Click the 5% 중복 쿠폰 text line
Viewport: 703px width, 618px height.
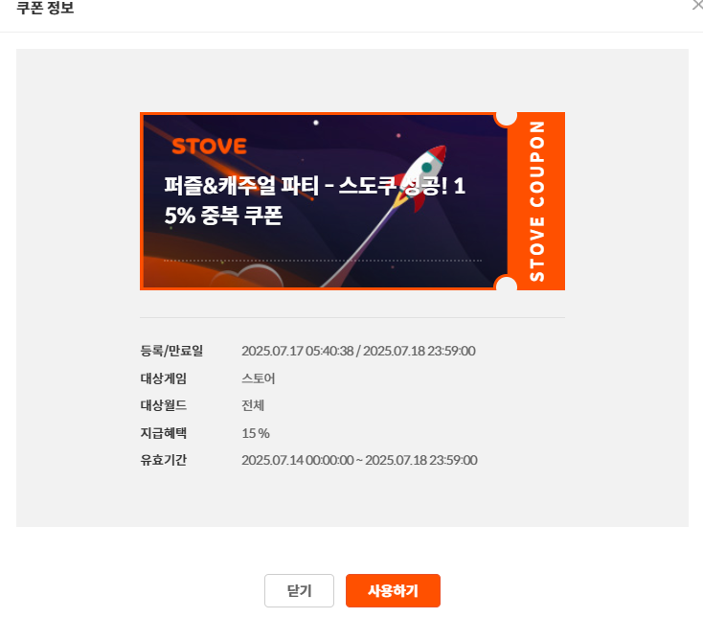pos(223,216)
